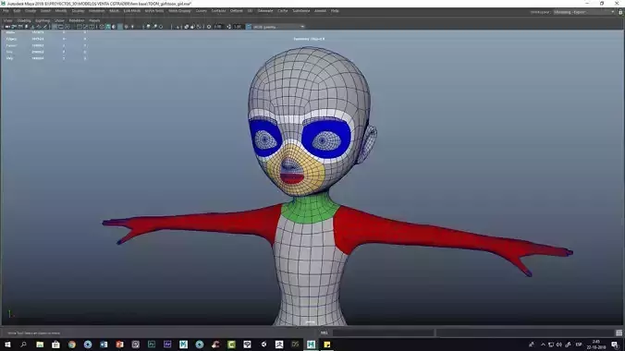
Task: Click the X-Ray Active Components icon
Action: (x=192, y=27)
